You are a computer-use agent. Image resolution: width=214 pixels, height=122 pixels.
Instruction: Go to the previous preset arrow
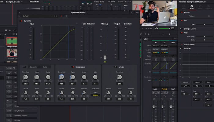pyautogui.click(x=54, y=16)
